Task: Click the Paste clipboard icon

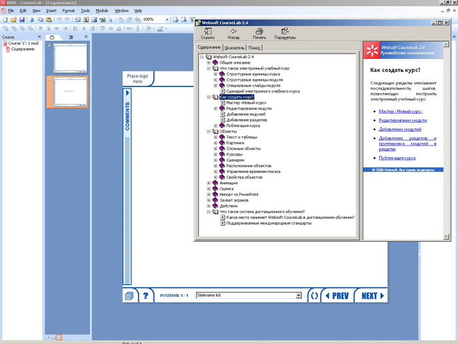Action: coord(49,20)
